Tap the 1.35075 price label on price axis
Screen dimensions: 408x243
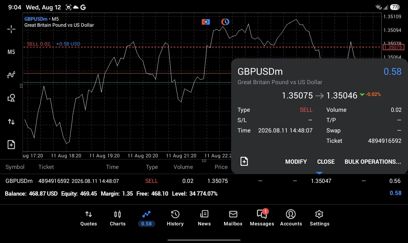tap(393, 47)
